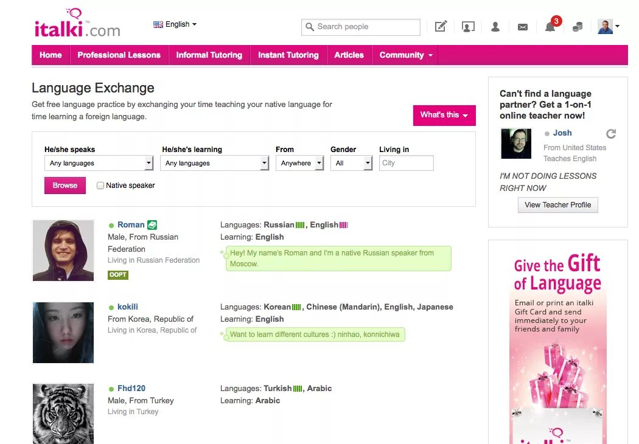
Task: Click the Give the Gift of Language ad
Action: coord(558,346)
